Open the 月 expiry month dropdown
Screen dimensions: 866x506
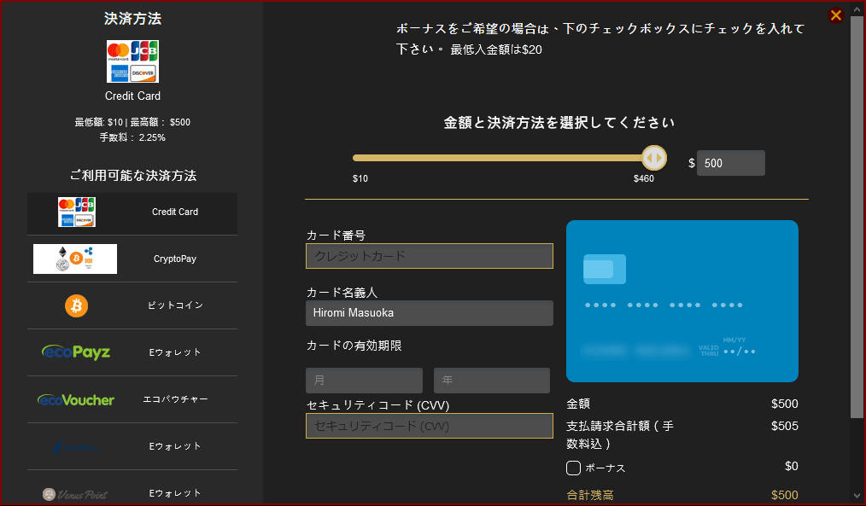tap(364, 381)
